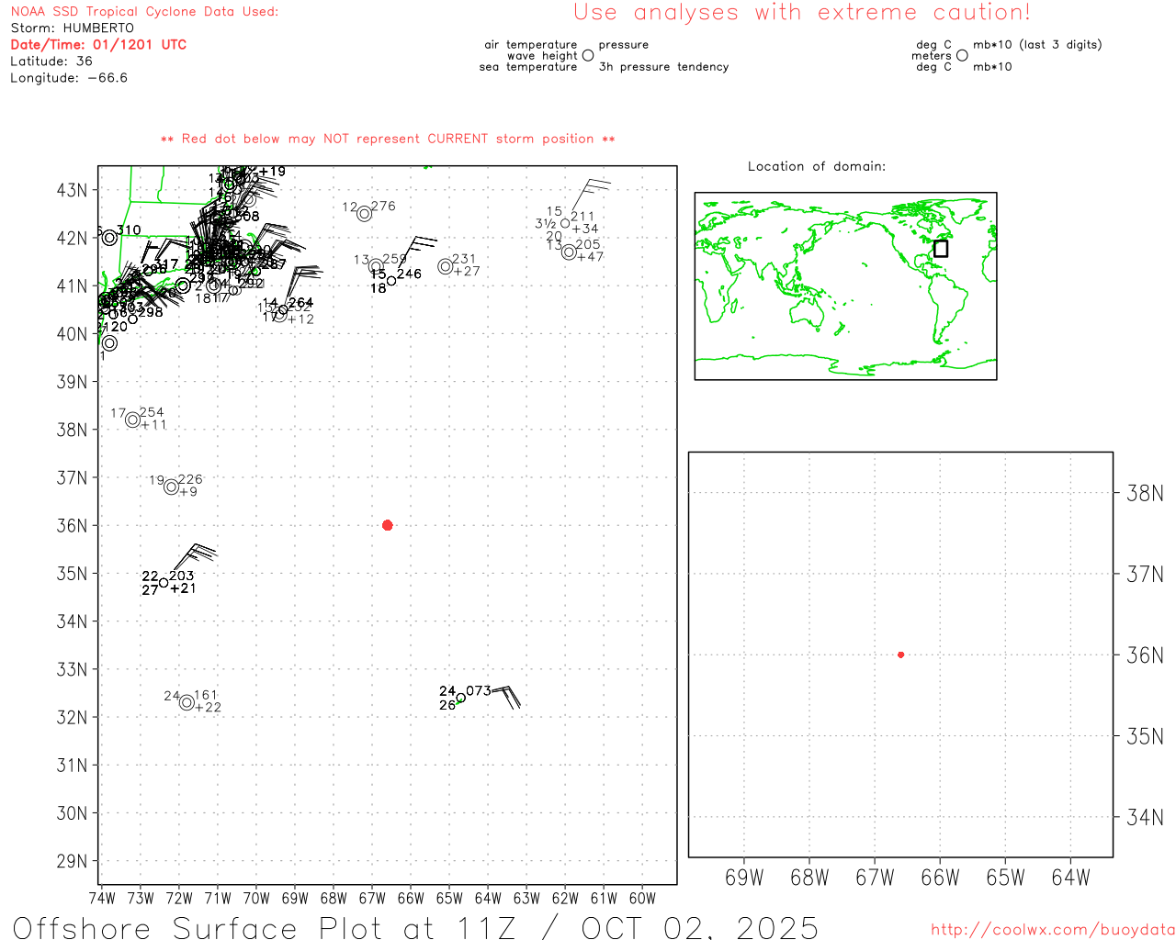Click the station marker labeled 203 +21

coord(164,583)
